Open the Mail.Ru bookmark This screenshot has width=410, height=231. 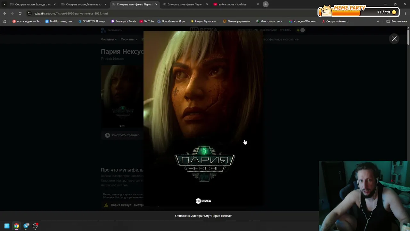(60, 21)
